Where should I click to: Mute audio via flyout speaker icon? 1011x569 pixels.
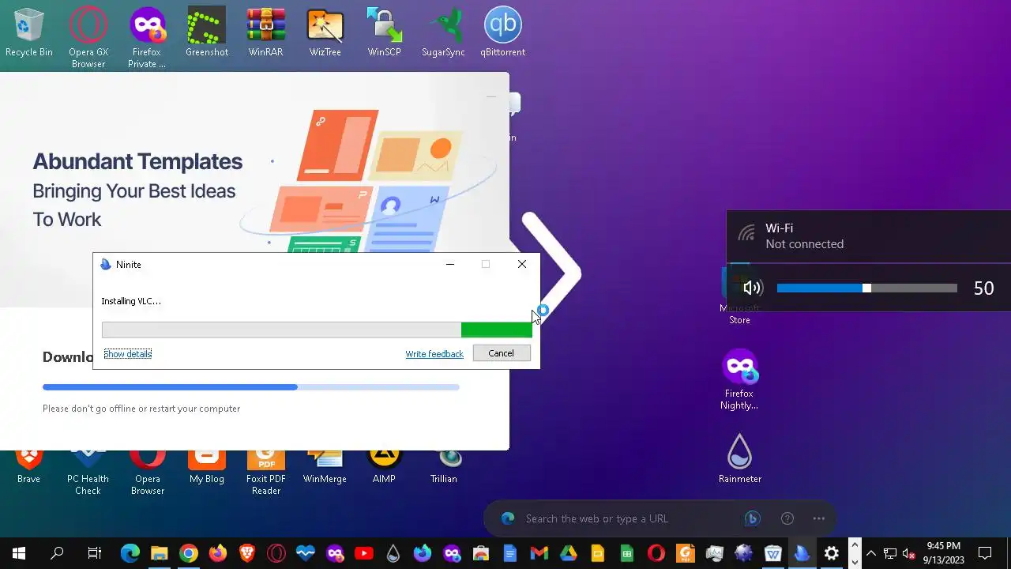click(x=752, y=288)
